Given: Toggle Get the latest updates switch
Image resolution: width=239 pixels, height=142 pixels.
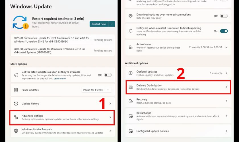Looking at the screenshot, I should click(x=108, y=75).
